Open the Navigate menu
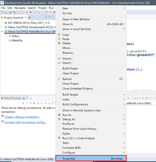This screenshot has width=156, height=162. [20, 8]
